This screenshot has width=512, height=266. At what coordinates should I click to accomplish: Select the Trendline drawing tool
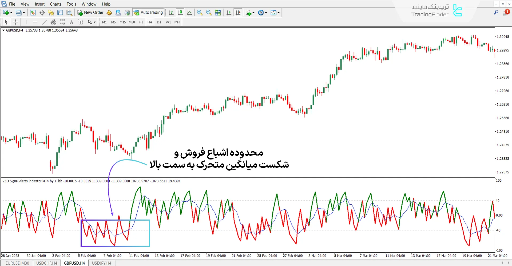[x=44, y=22]
